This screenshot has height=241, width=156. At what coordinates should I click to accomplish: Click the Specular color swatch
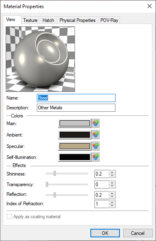pyautogui.click(x=75, y=146)
